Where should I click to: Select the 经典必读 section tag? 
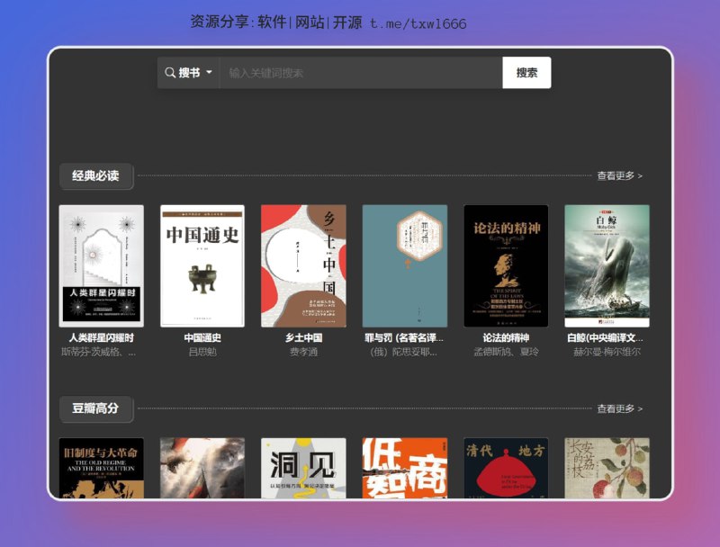click(96, 175)
